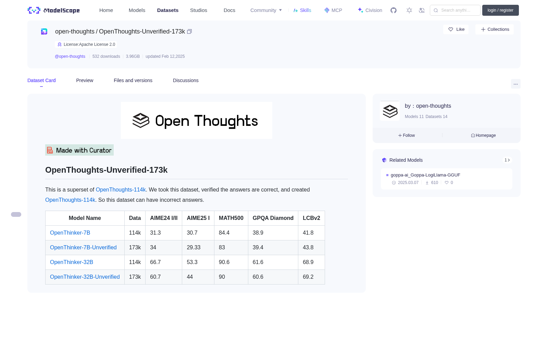Follow the open-thoughts organization
This screenshot has height=342, width=548.
coord(407,135)
